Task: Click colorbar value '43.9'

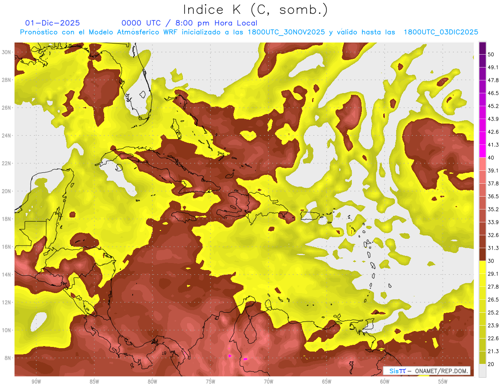Action: coord(493,119)
